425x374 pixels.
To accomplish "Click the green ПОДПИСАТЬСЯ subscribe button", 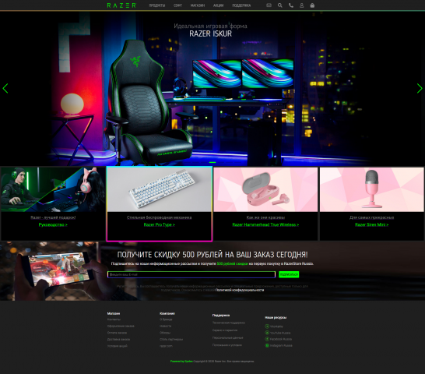I will tap(289, 274).
